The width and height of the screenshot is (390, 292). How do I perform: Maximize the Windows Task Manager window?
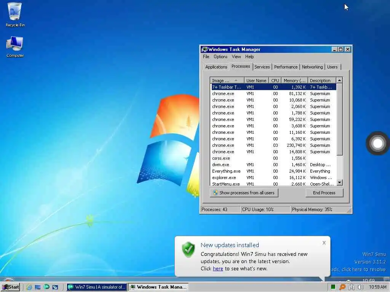pyautogui.click(x=341, y=49)
